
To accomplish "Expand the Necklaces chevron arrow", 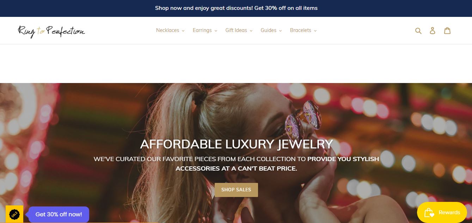I will tap(183, 31).
